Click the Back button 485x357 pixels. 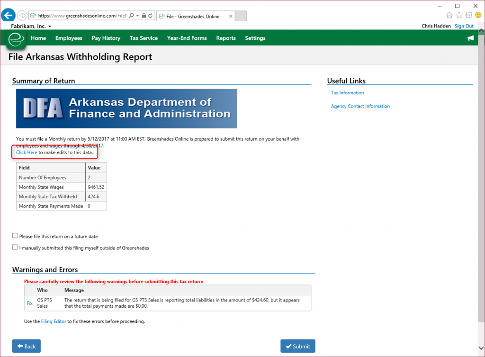tap(27, 346)
